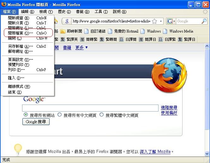Choose 開新分頁 (T) menu entry

pos(27,23)
